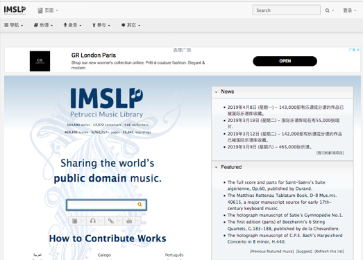Click the 469,190 scores statistic
This screenshot has height=260, width=363.
[76, 132]
